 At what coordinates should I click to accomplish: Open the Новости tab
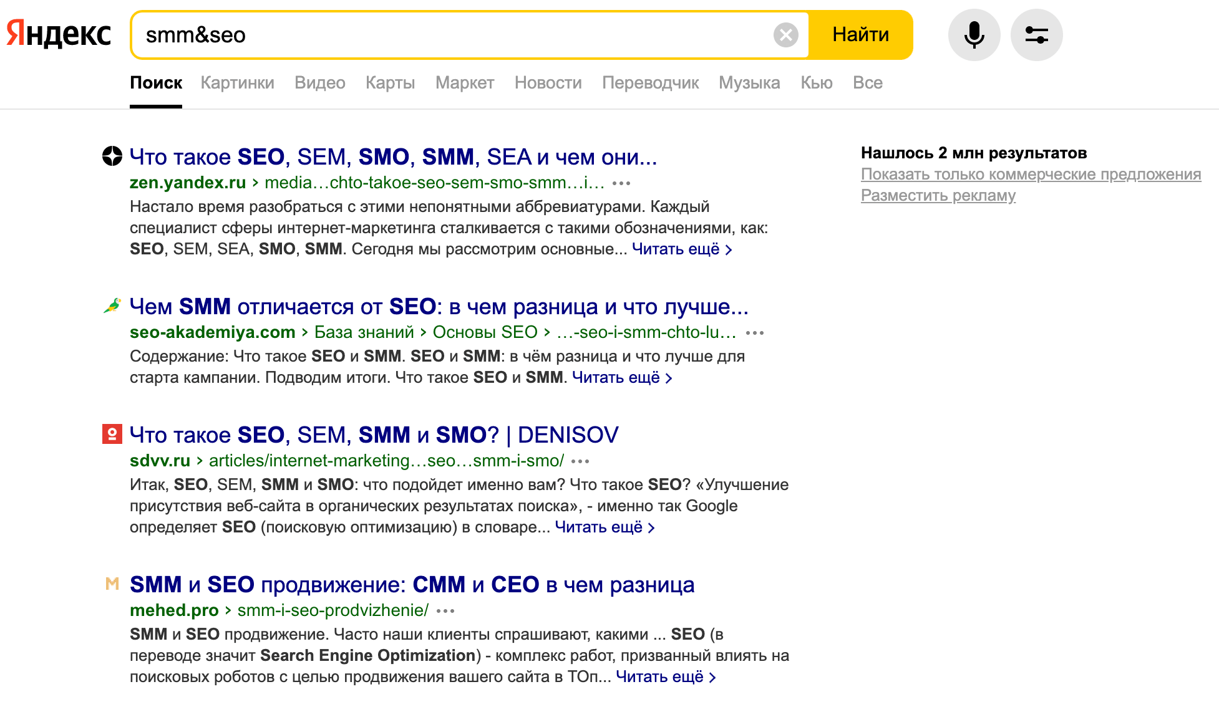pos(548,83)
